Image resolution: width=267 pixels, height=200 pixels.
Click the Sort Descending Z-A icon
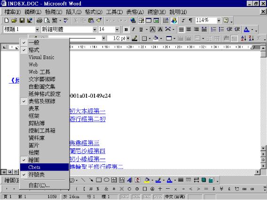251,38
